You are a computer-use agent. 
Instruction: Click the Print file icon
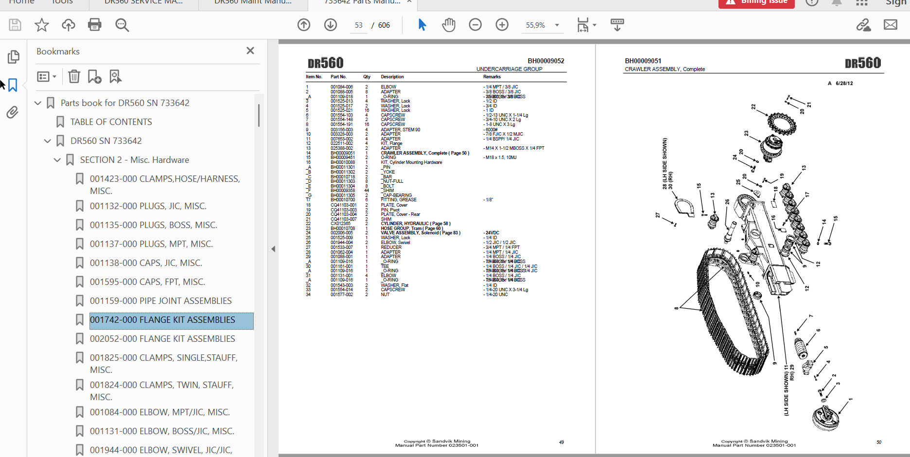pyautogui.click(x=94, y=25)
